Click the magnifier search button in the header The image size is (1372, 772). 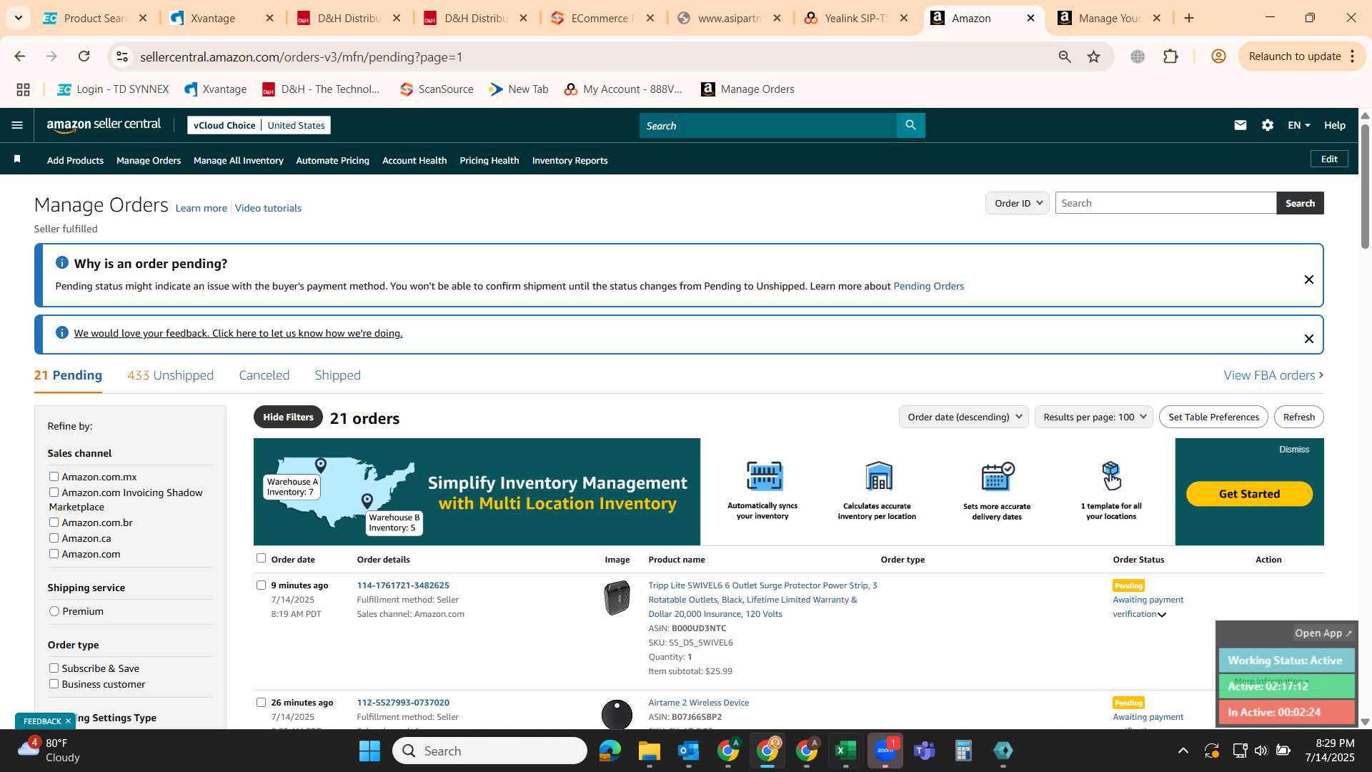point(910,125)
